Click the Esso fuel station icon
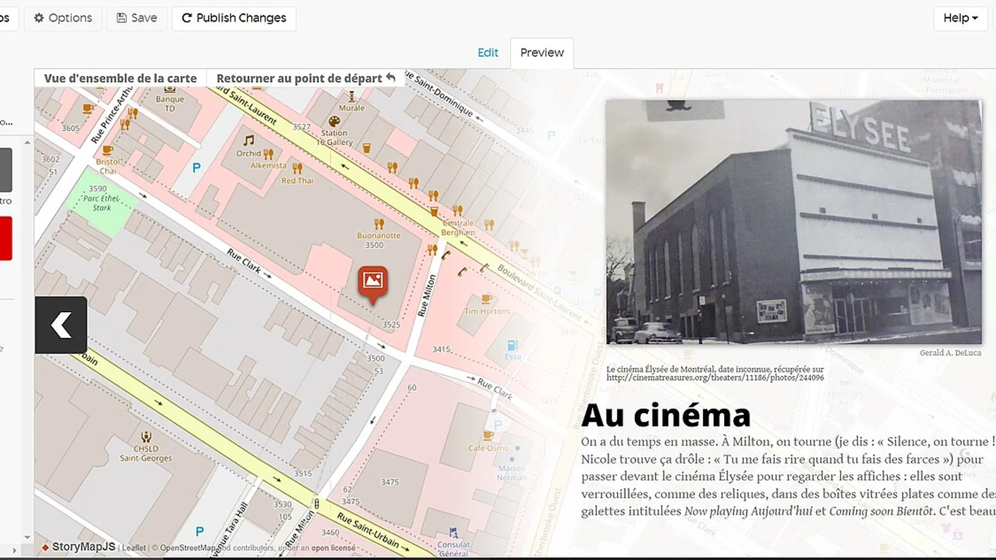This screenshot has width=996, height=560. pos(512,345)
